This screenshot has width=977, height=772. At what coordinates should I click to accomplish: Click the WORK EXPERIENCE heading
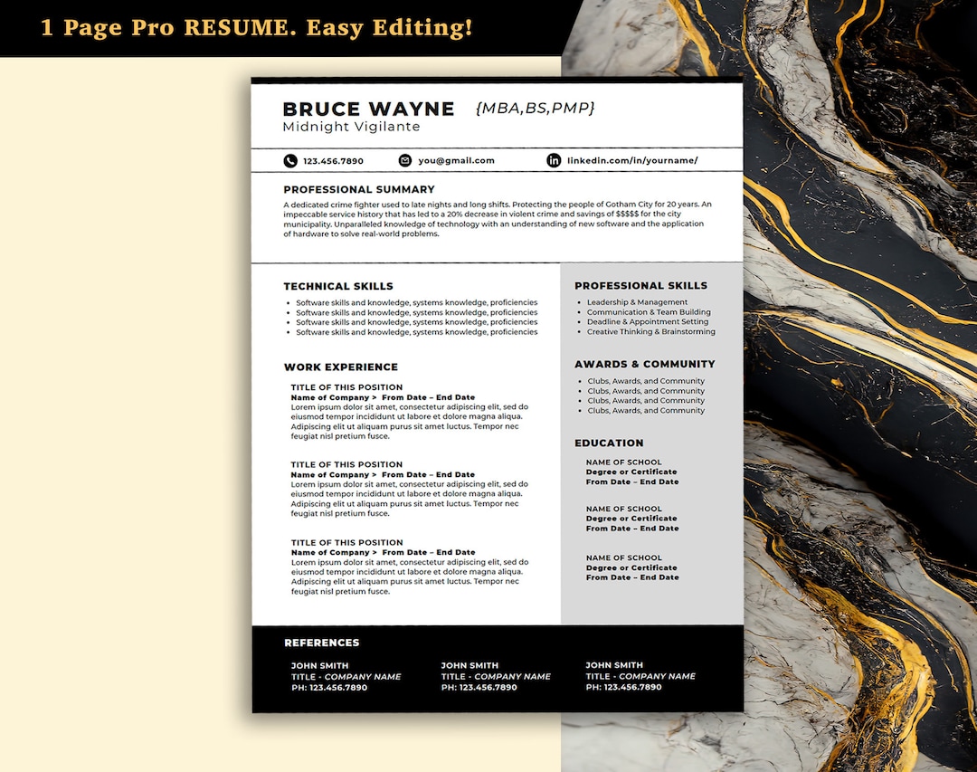[341, 367]
